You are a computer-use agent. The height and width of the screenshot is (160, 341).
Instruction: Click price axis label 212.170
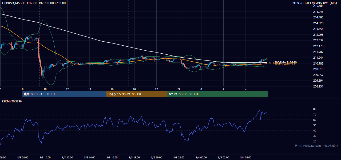[x=318, y=46]
